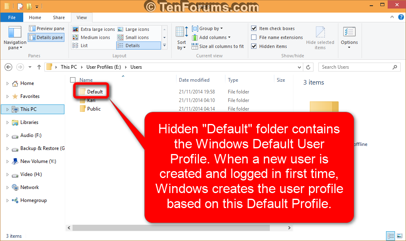Open the File menu
The image size is (406, 241).
pyautogui.click(x=12, y=17)
